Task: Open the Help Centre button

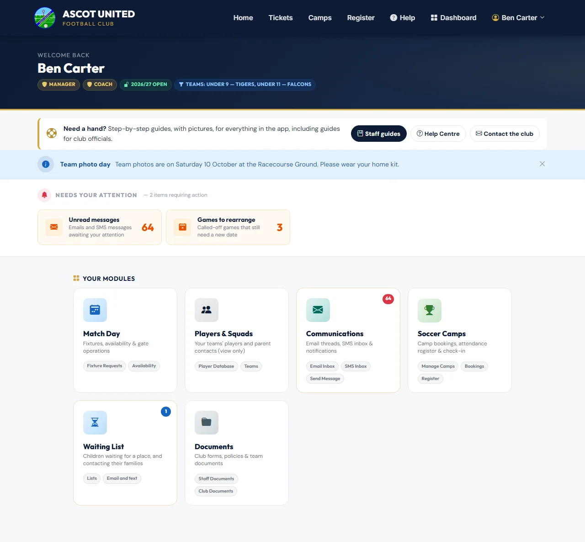Action: [x=438, y=134]
